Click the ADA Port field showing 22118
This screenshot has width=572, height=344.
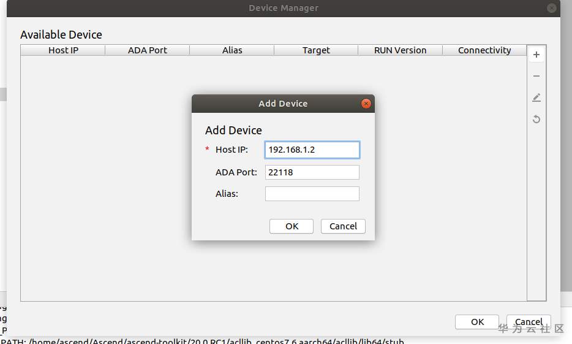click(312, 172)
